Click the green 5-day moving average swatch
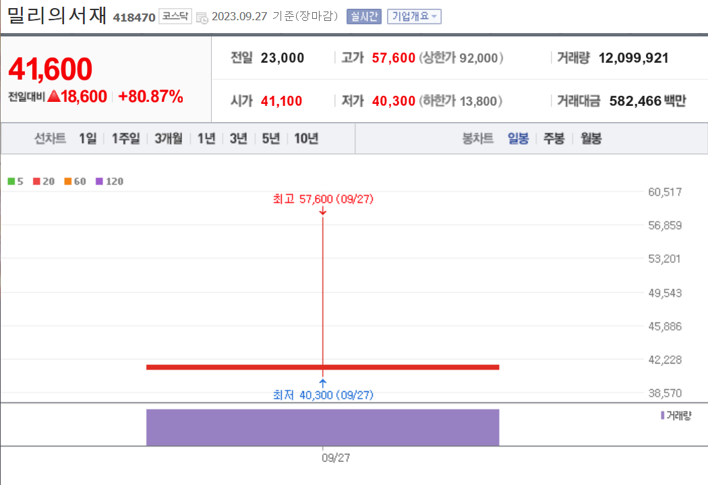This screenshot has height=485, width=708. (11, 181)
